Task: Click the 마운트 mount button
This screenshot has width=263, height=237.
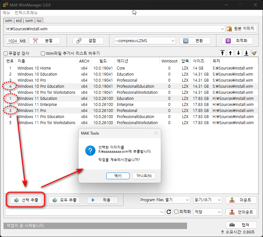Action: point(241,200)
